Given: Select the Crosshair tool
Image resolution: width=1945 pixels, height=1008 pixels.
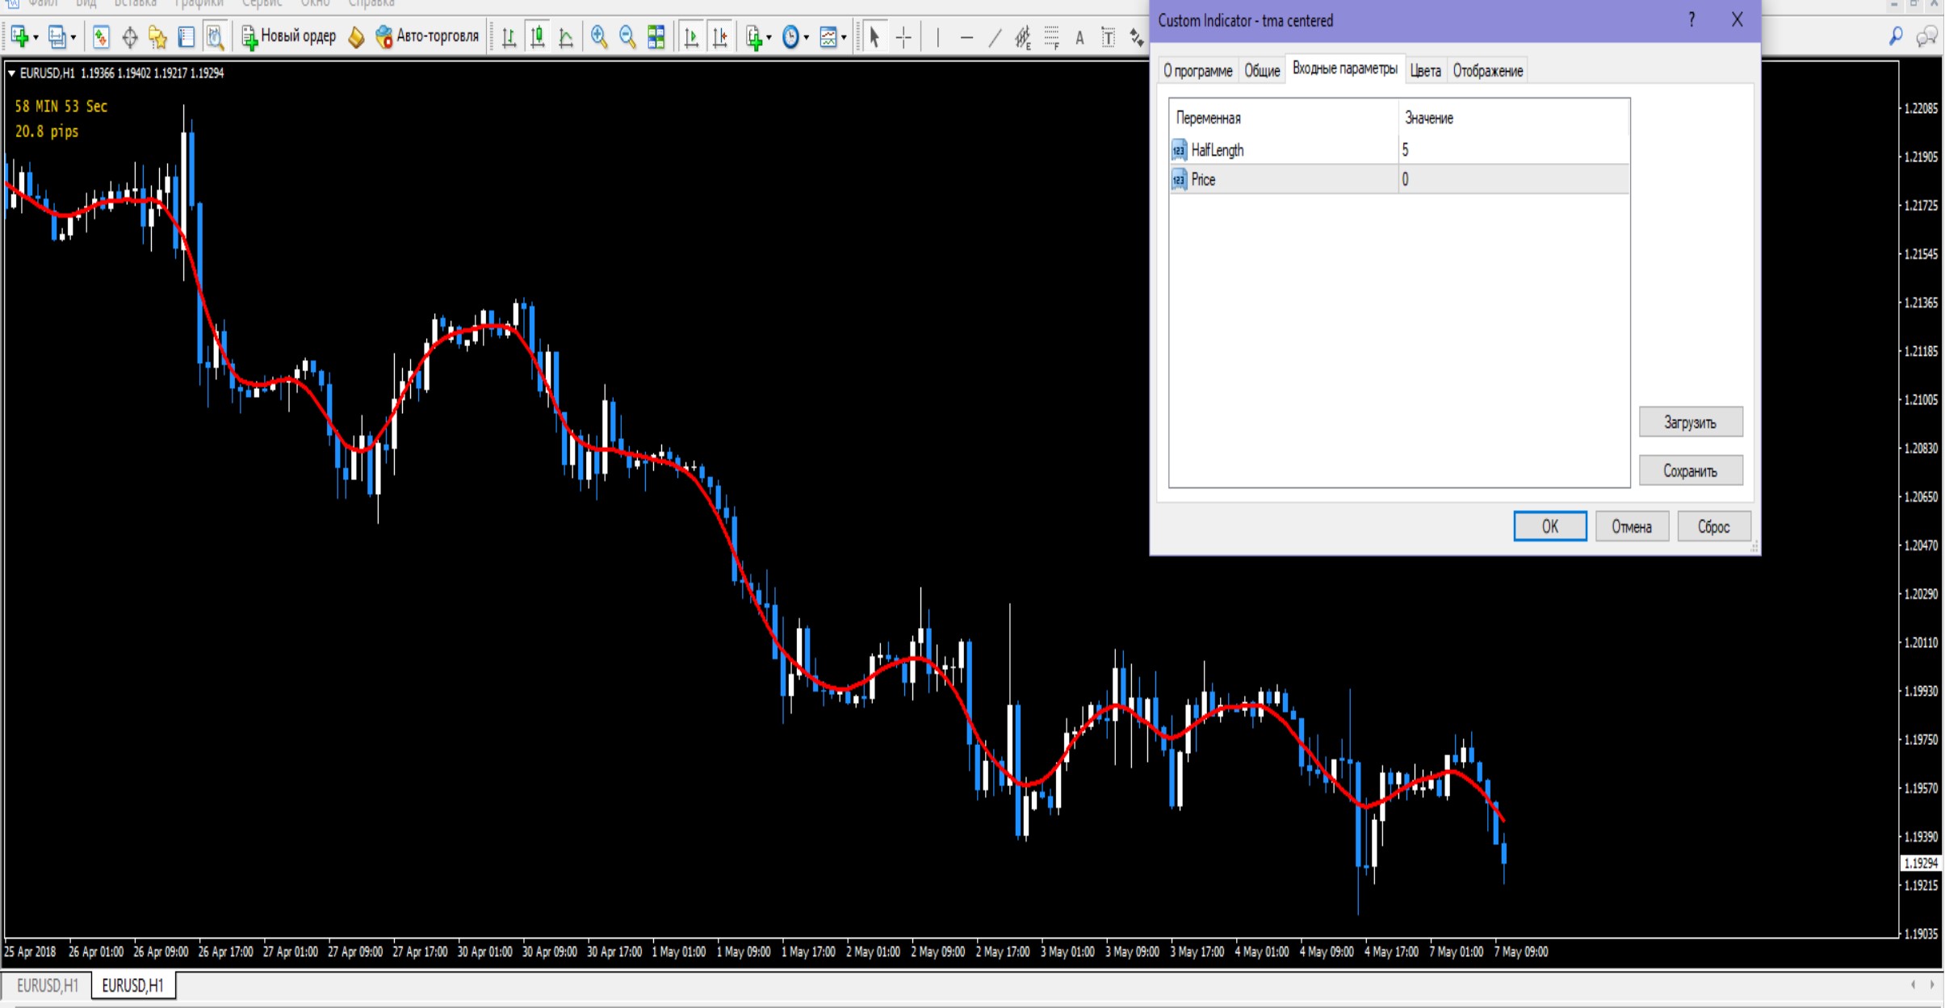Looking at the screenshot, I should click(903, 37).
